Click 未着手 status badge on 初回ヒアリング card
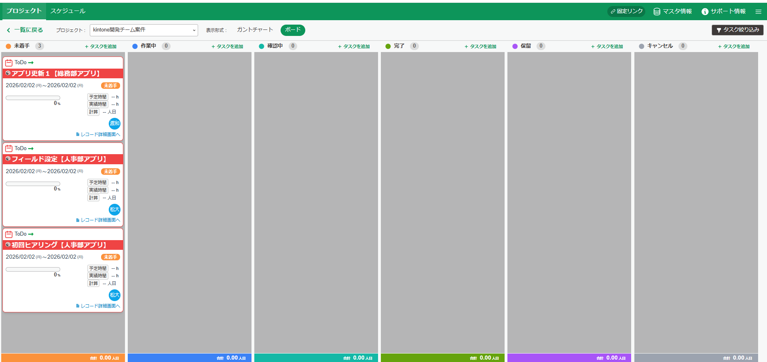This screenshot has height=362, width=767. click(110, 257)
